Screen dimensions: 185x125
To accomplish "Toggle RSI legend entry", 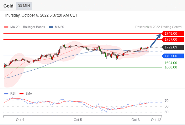I will coord(10,94).
